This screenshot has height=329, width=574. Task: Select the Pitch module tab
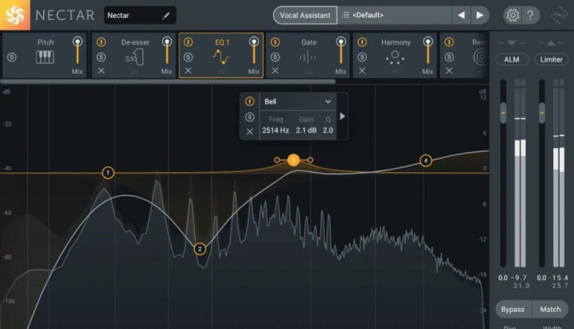pos(44,55)
